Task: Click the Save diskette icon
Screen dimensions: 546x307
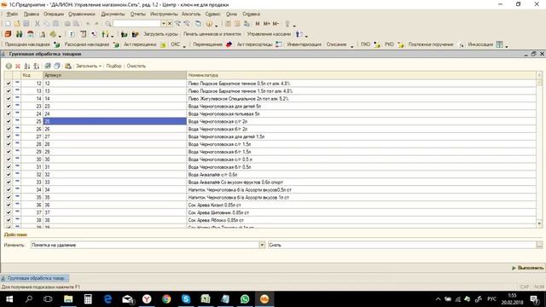Action: pos(26,24)
